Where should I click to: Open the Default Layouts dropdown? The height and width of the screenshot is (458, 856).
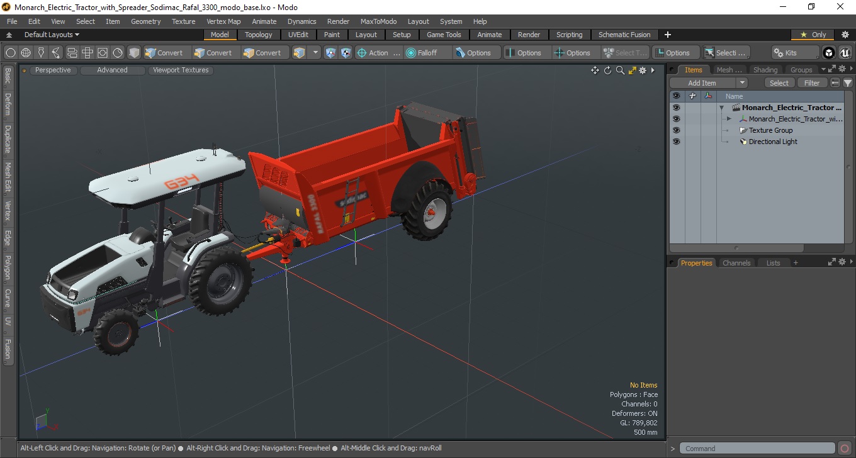click(52, 35)
